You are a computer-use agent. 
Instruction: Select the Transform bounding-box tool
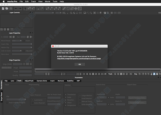click(x=80, y=9)
